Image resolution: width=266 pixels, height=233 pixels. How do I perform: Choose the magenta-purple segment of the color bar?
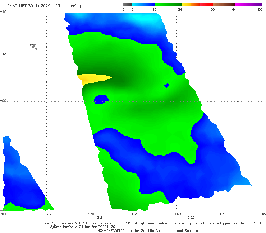tap(249, 4)
